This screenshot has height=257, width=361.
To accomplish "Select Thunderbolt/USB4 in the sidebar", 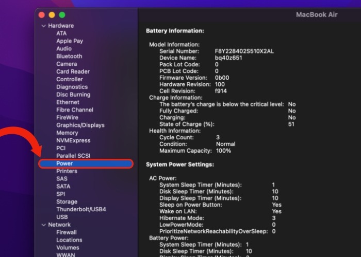I will pos(81,209).
